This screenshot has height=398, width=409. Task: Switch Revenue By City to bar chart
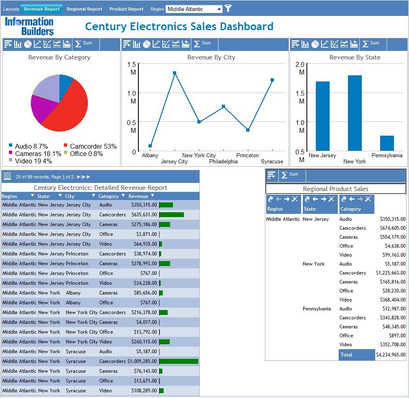[x=136, y=44]
